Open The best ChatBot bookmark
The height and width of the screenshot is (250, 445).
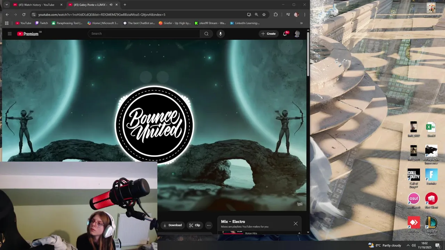pos(139,23)
